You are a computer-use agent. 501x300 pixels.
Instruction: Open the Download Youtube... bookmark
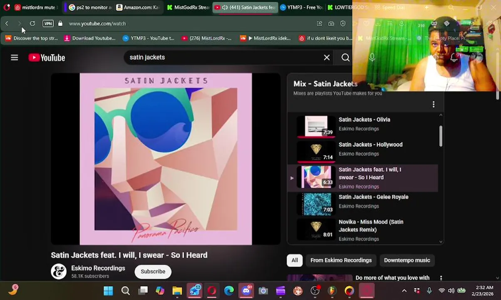pyautogui.click(x=89, y=38)
